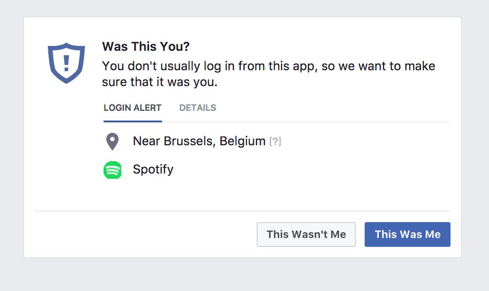Click the green Spotify logo icon
This screenshot has height=291, width=489.
pos(112,170)
